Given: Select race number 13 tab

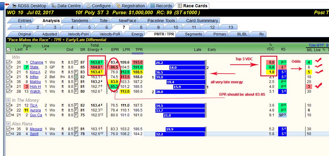Looking at the screenshot, I should click(231, 27).
